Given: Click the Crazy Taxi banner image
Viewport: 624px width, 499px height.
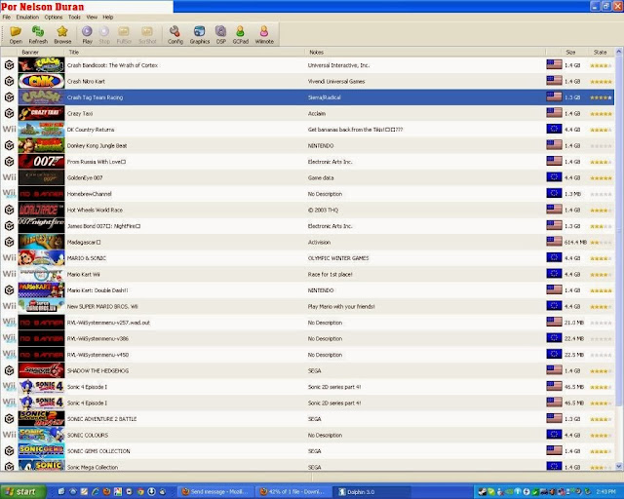Looking at the screenshot, I should coord(41,113).
